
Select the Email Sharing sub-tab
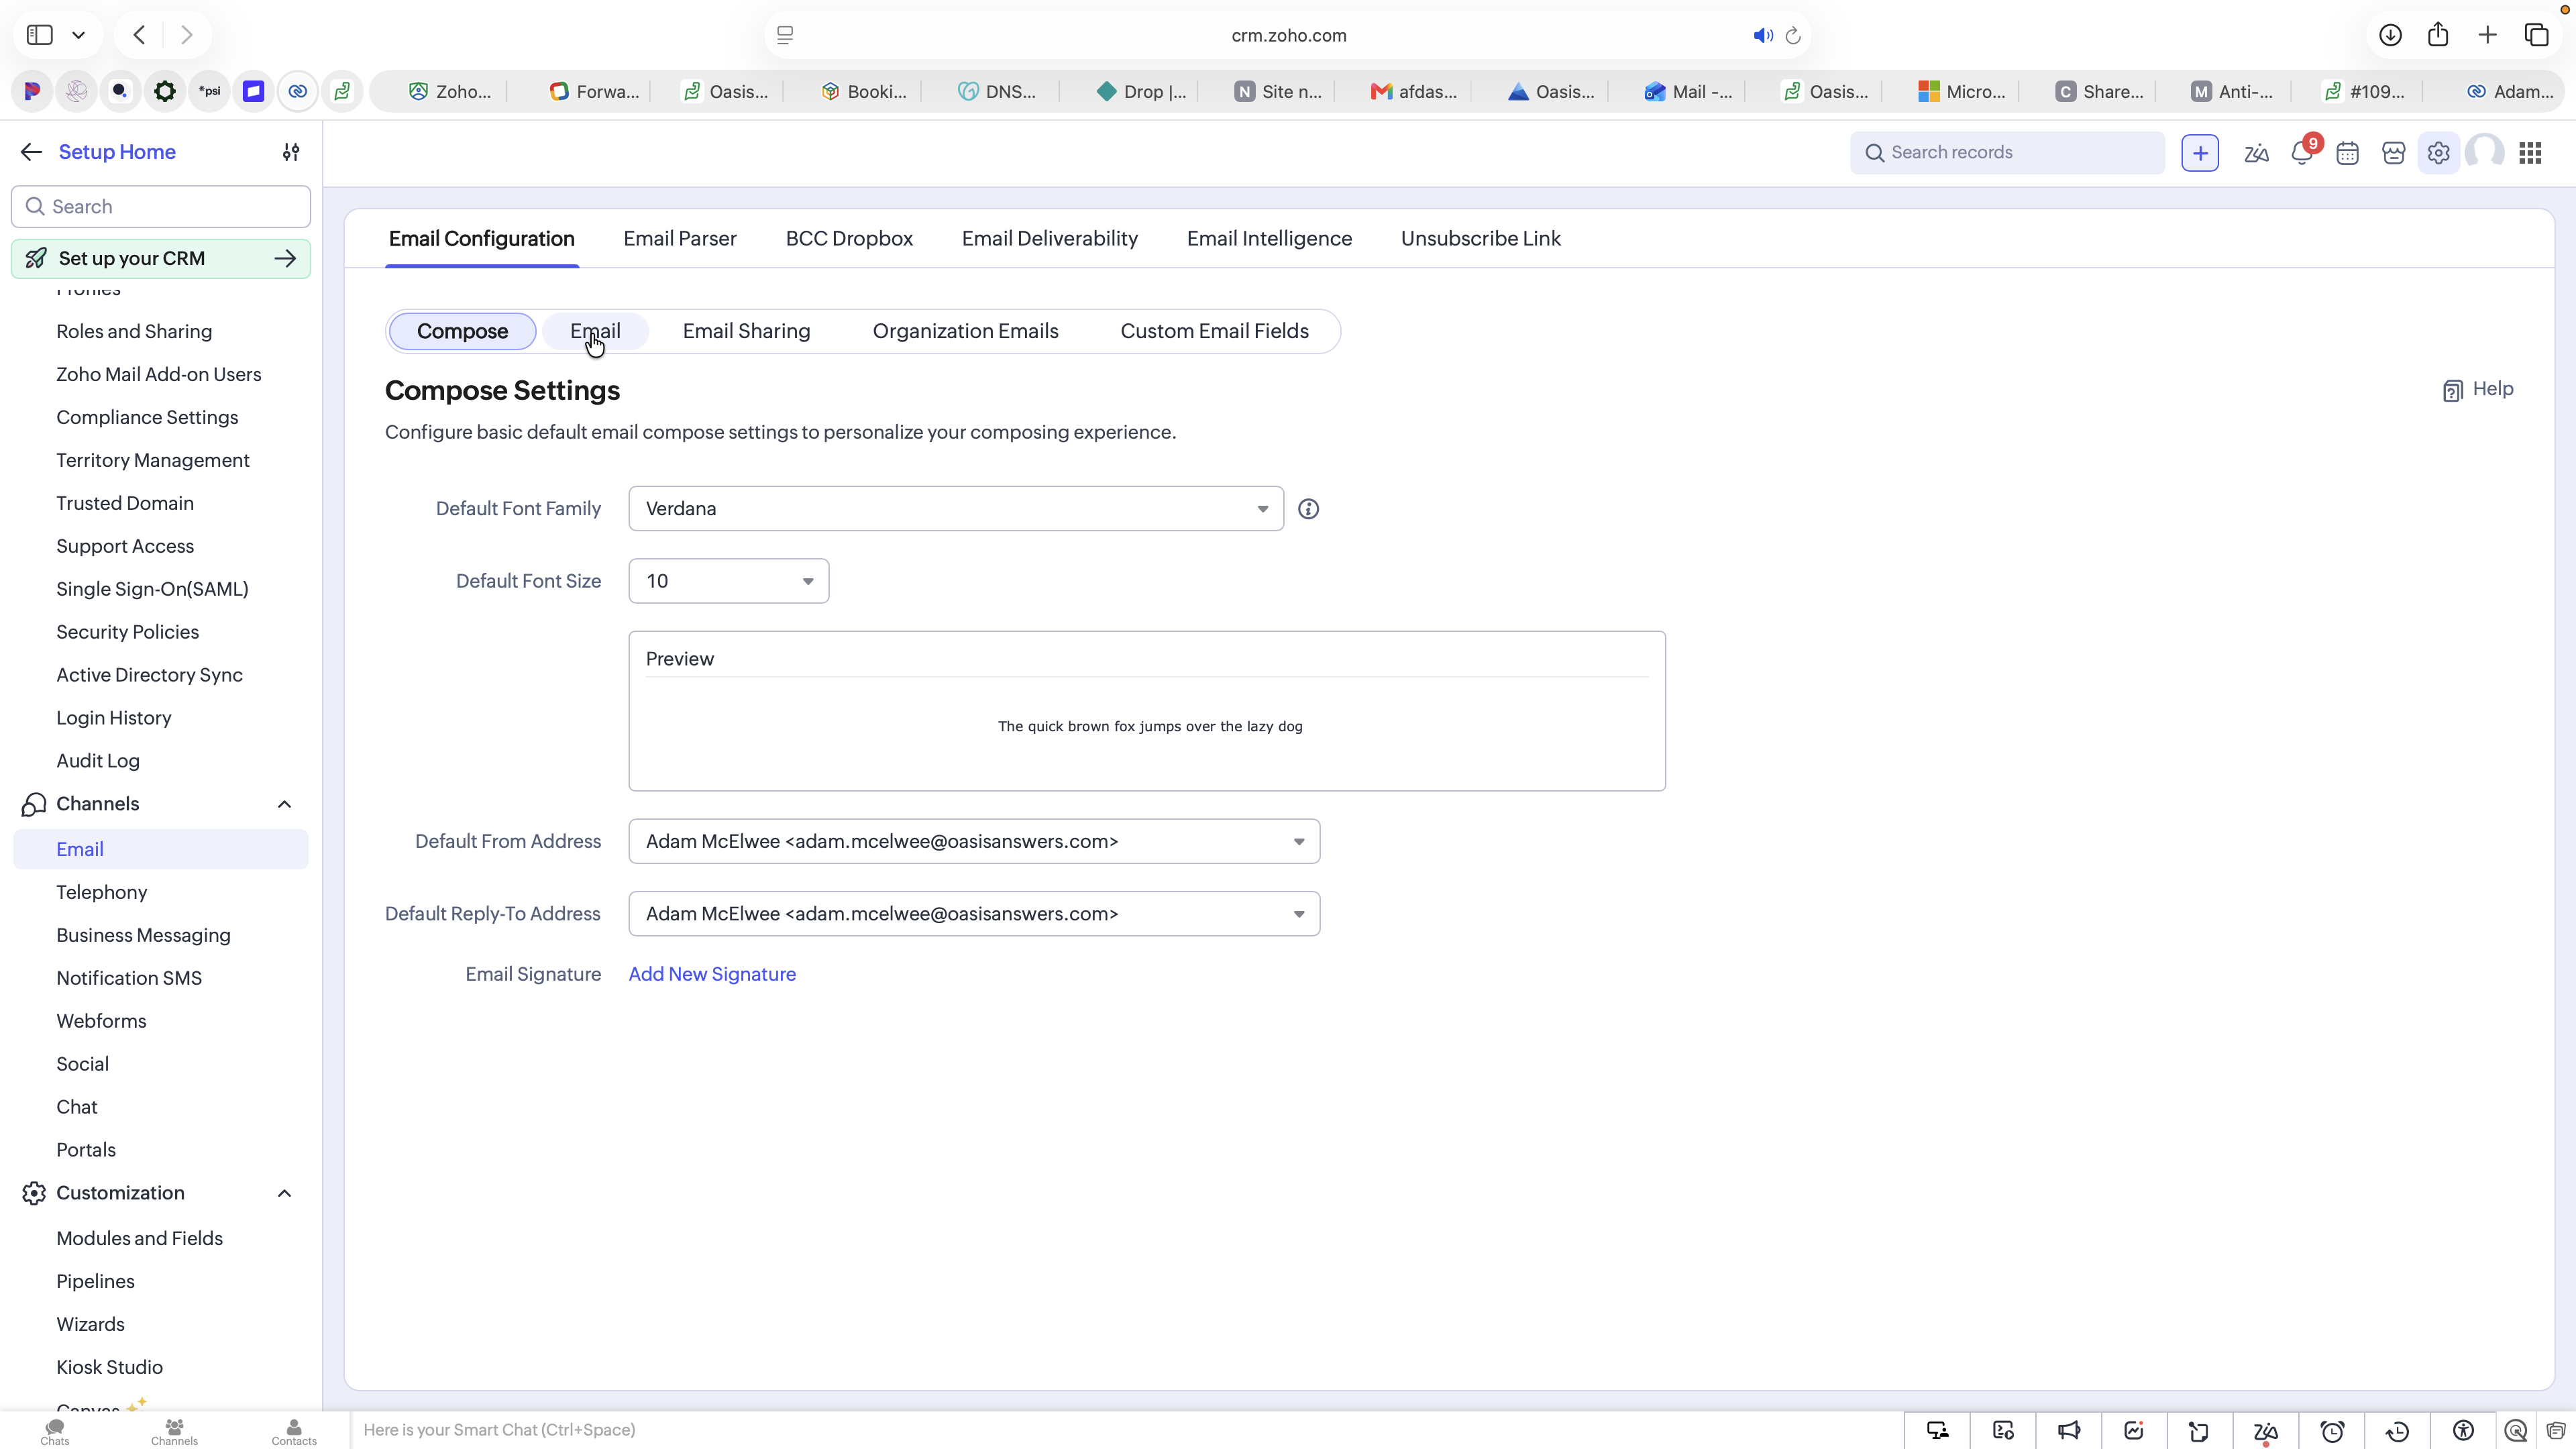coord(746,331)
